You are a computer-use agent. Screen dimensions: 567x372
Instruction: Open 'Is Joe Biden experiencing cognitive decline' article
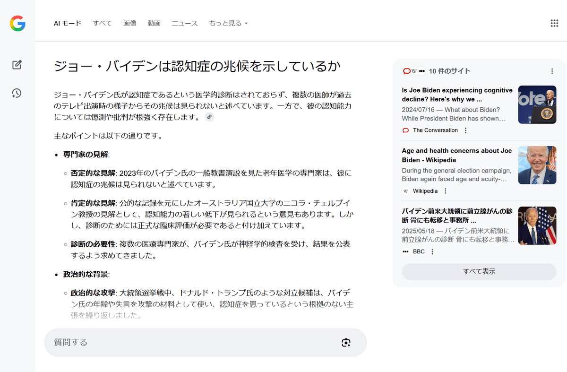tap(457, 95)
